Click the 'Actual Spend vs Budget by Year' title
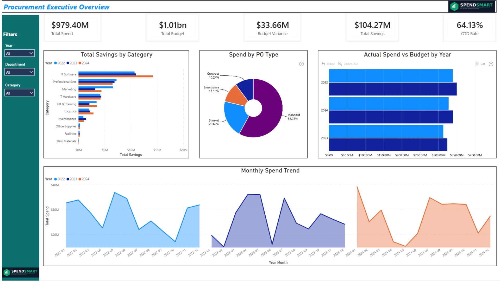 point(408,55)
